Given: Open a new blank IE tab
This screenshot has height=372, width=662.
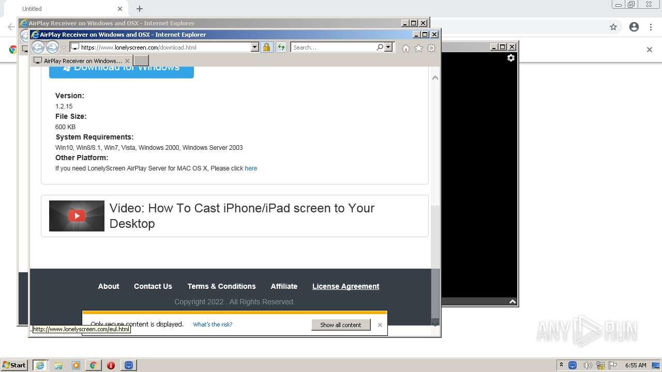Looking at the screenshot, I should [141, 60].
